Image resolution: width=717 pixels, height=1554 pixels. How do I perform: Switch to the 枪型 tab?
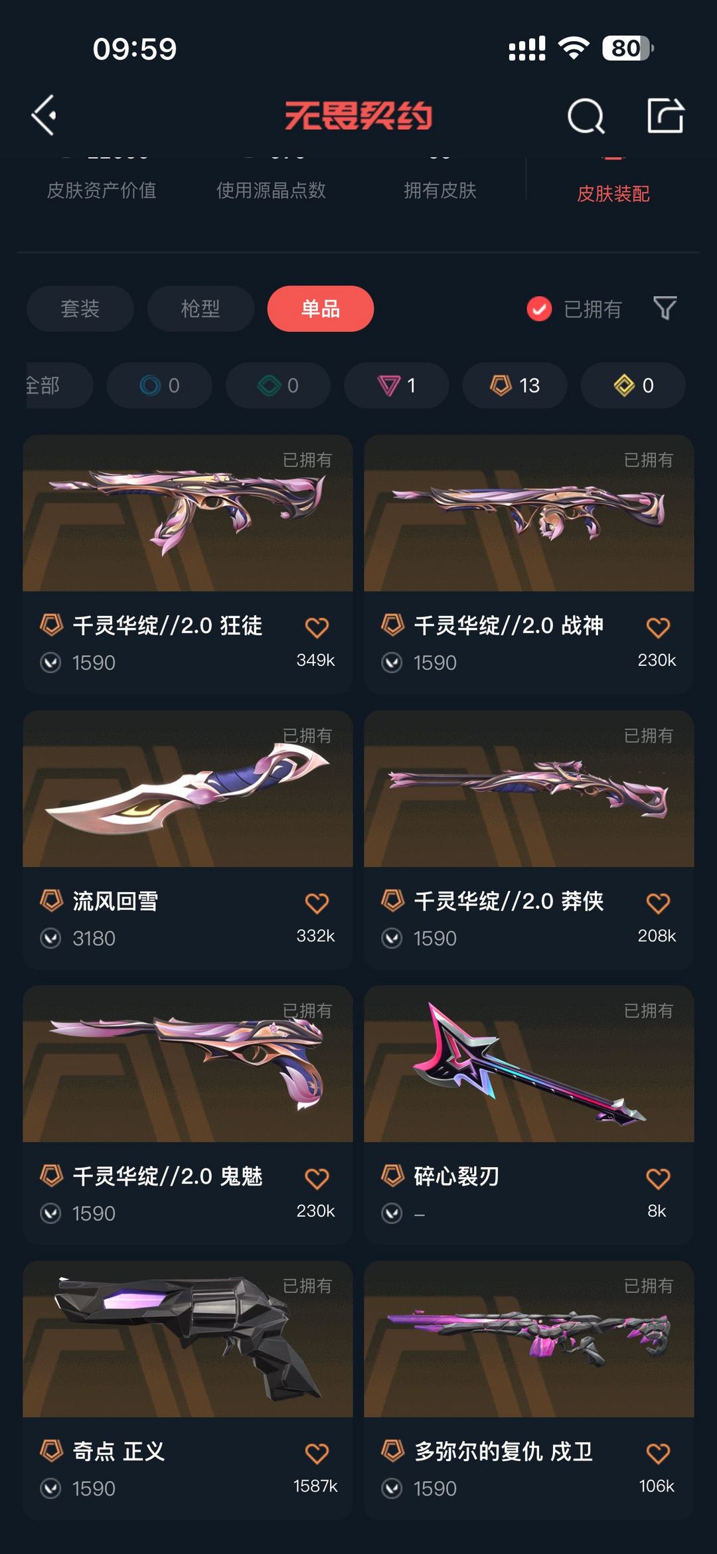coord(200,309)
